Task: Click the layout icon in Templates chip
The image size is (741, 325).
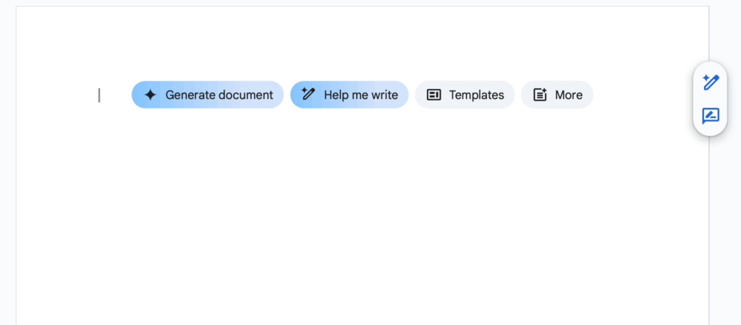Action: tap(433, 95)
